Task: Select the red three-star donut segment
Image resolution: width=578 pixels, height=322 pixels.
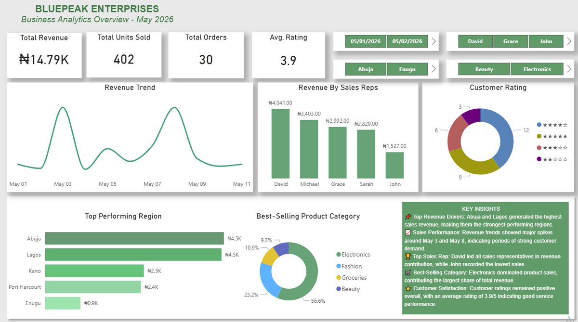Action: tap(455, 133)
